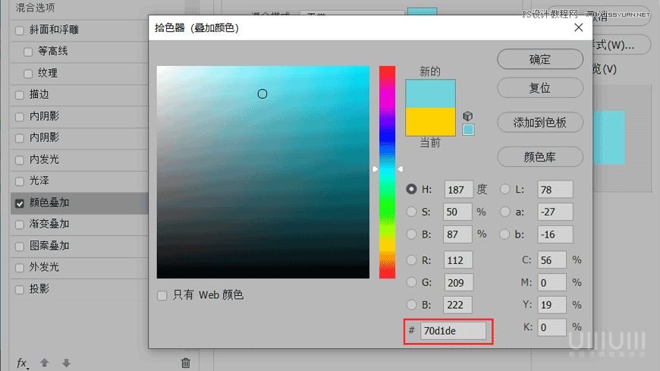Viewport: 660px width, 371px height.
Task: Select the R red radio button
Action: coord(411,260)
